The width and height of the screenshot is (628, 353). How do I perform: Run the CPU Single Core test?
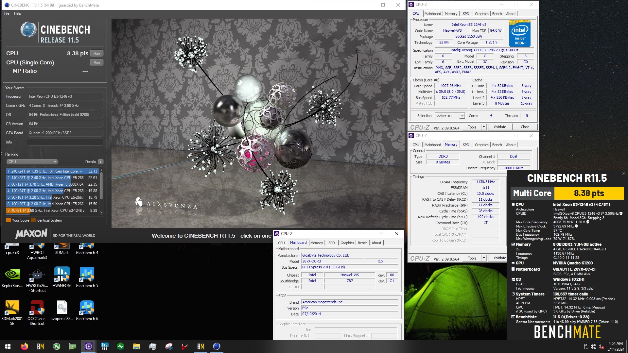point(96,62)
